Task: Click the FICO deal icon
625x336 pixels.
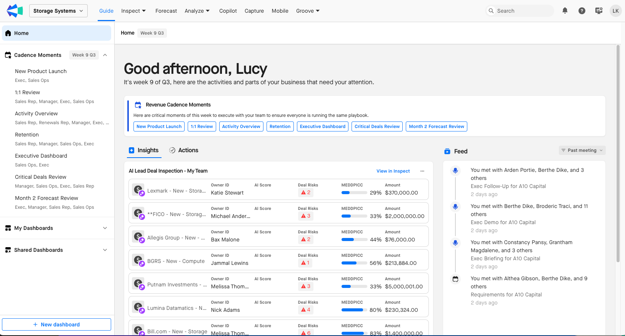Action: click(138, 213)
